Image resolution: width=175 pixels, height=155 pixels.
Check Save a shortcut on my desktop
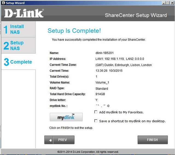pos(96,121)
